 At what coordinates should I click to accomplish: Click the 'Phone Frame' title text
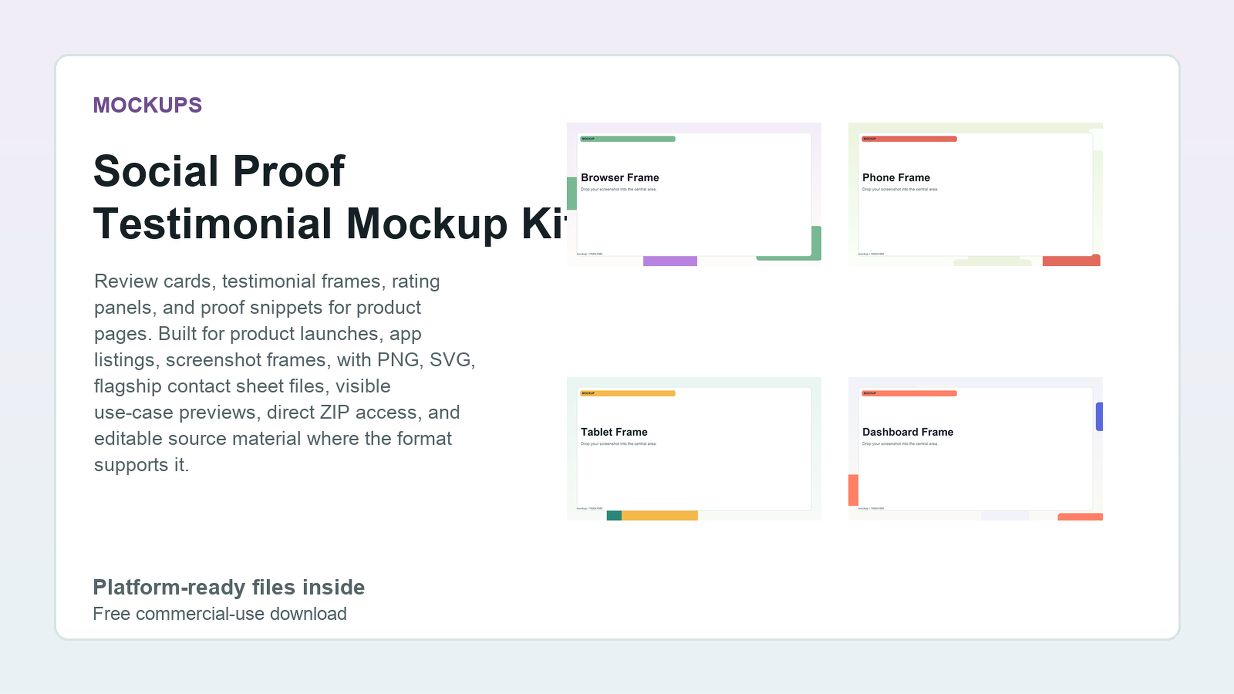coord(896,178)
